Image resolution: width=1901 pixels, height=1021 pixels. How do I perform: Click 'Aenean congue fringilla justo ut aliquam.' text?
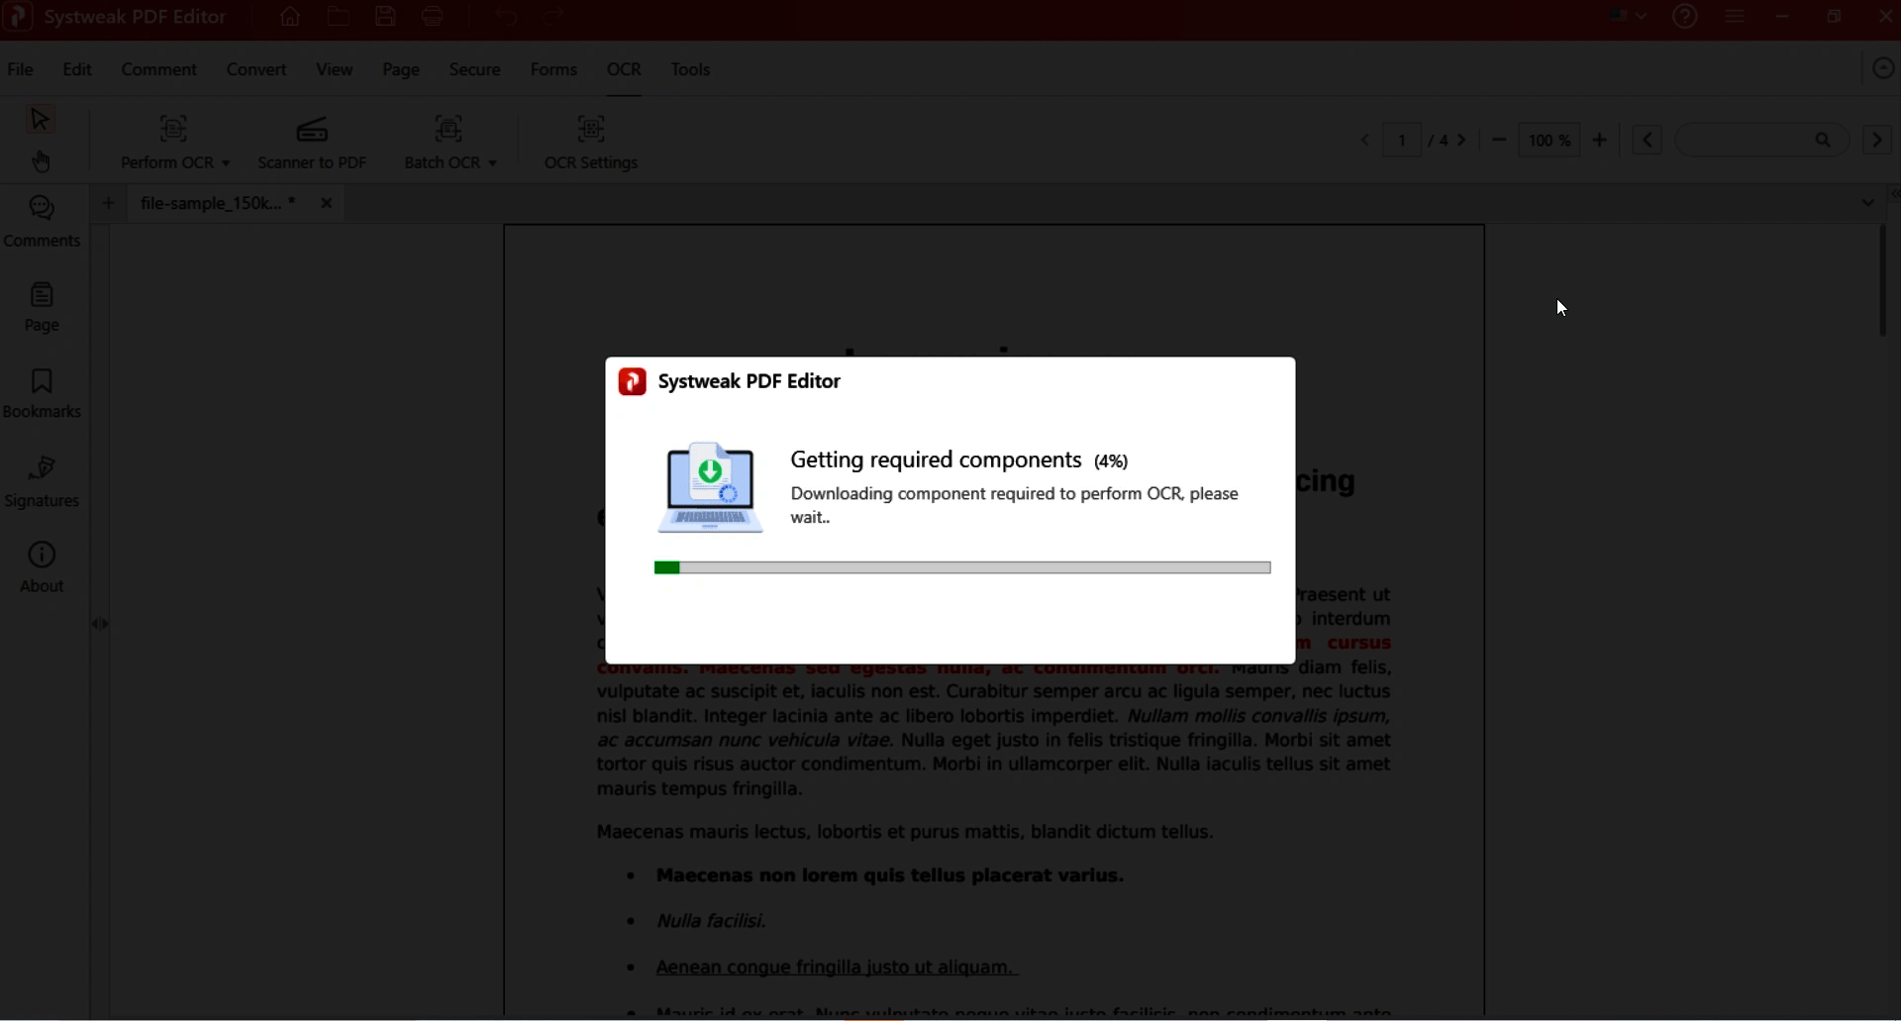point(836,967)
